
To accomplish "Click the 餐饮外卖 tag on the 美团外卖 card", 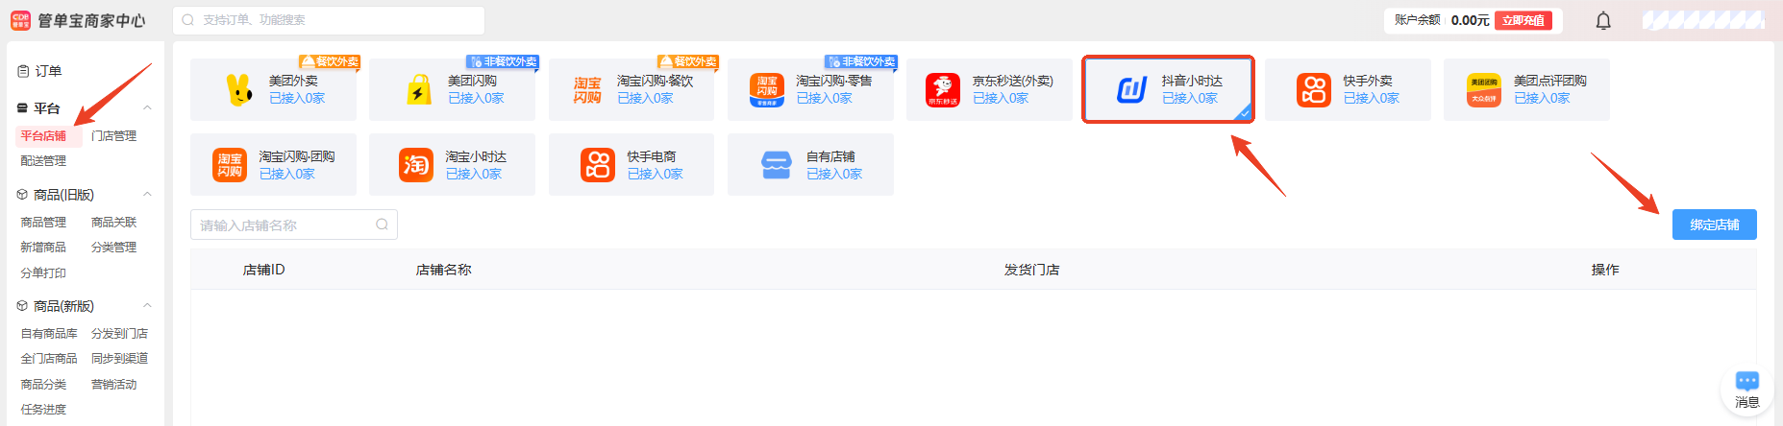I will click(x=330, y=61).
